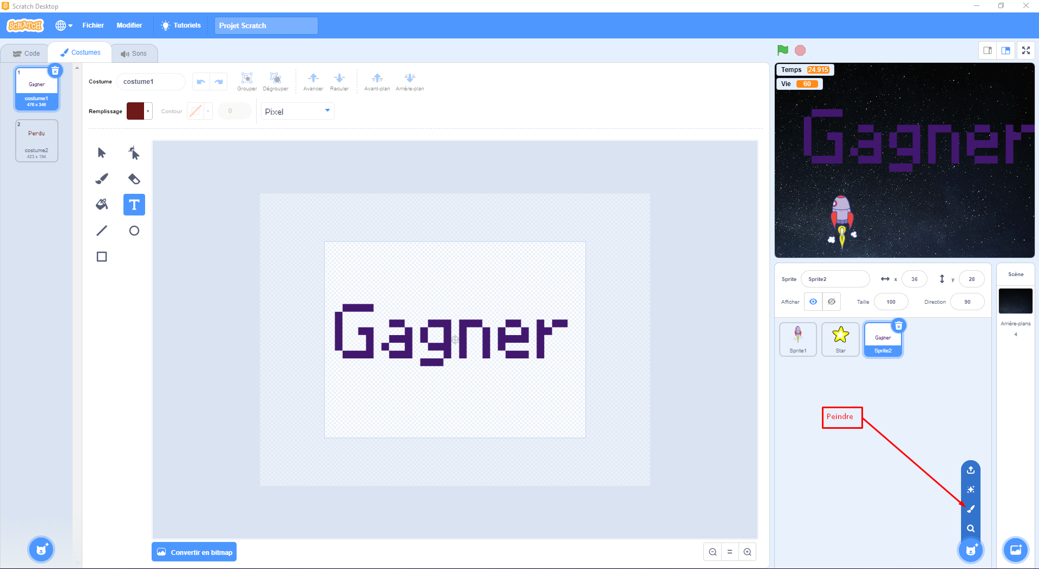Image resolution: width=1039 pixels, height=569 pixels.
Task: Select the Eraser tool
Action: [x=134, y=179]
